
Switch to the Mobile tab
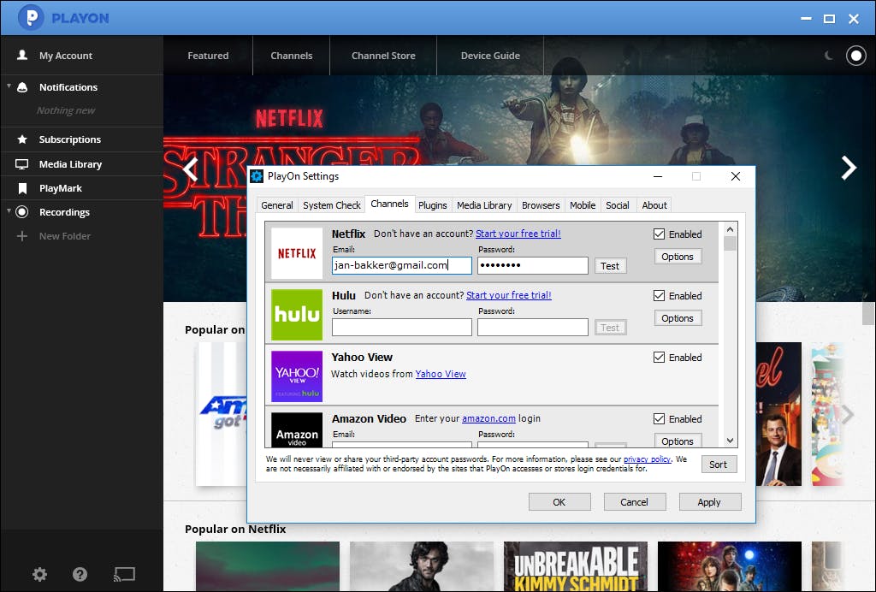(x=583, y=205)
